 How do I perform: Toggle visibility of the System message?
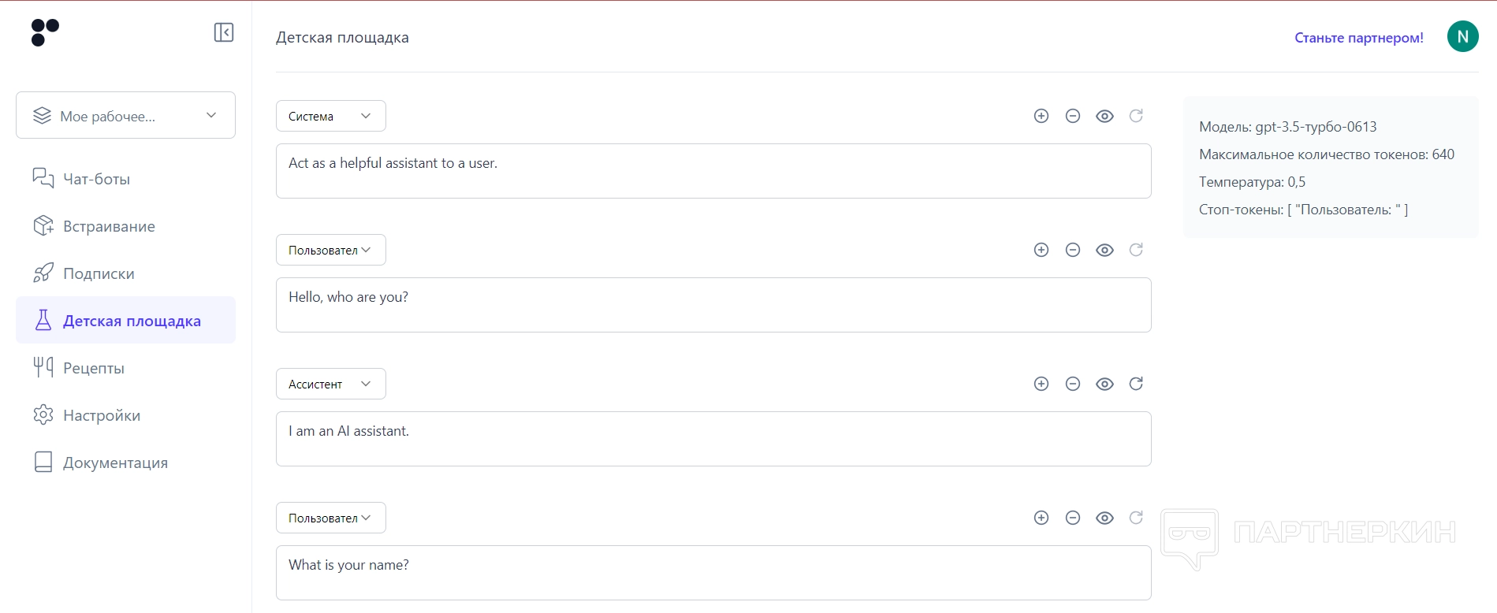[1104, 116]
